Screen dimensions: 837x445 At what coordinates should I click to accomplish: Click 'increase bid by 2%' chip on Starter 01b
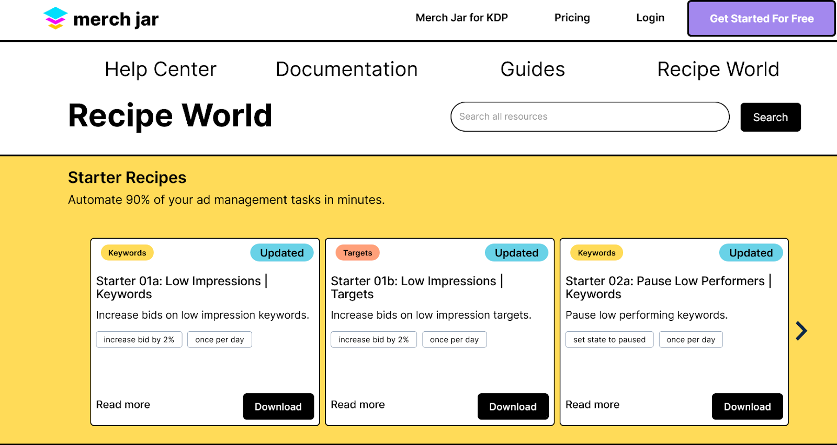point(374,339)
